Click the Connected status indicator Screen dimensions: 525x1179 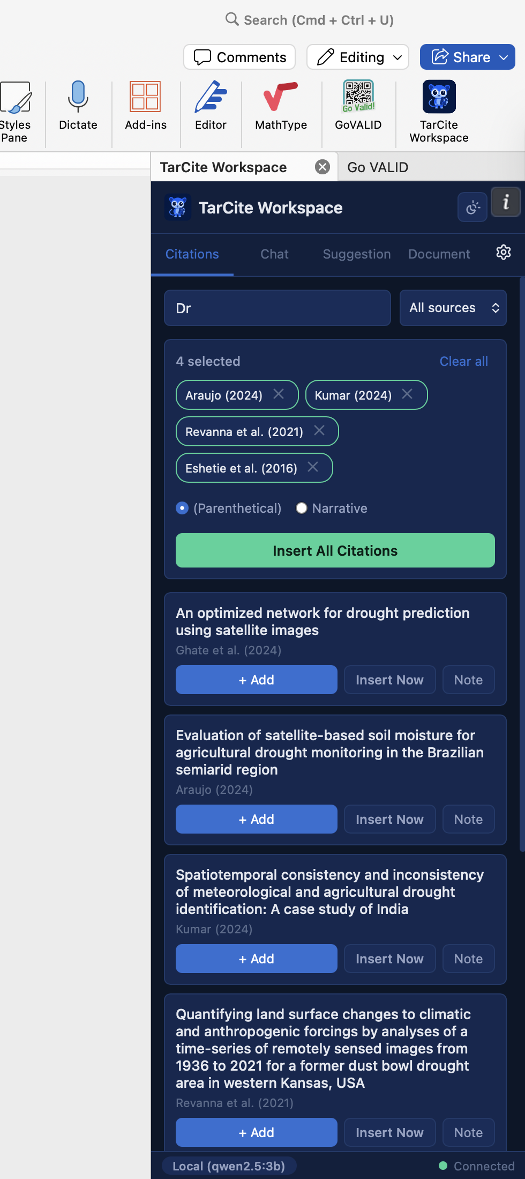[477, 1166]
